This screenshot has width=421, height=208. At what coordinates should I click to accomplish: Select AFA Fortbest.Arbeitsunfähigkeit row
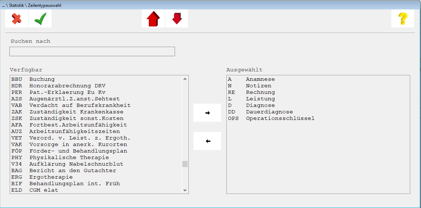(96, 125)
